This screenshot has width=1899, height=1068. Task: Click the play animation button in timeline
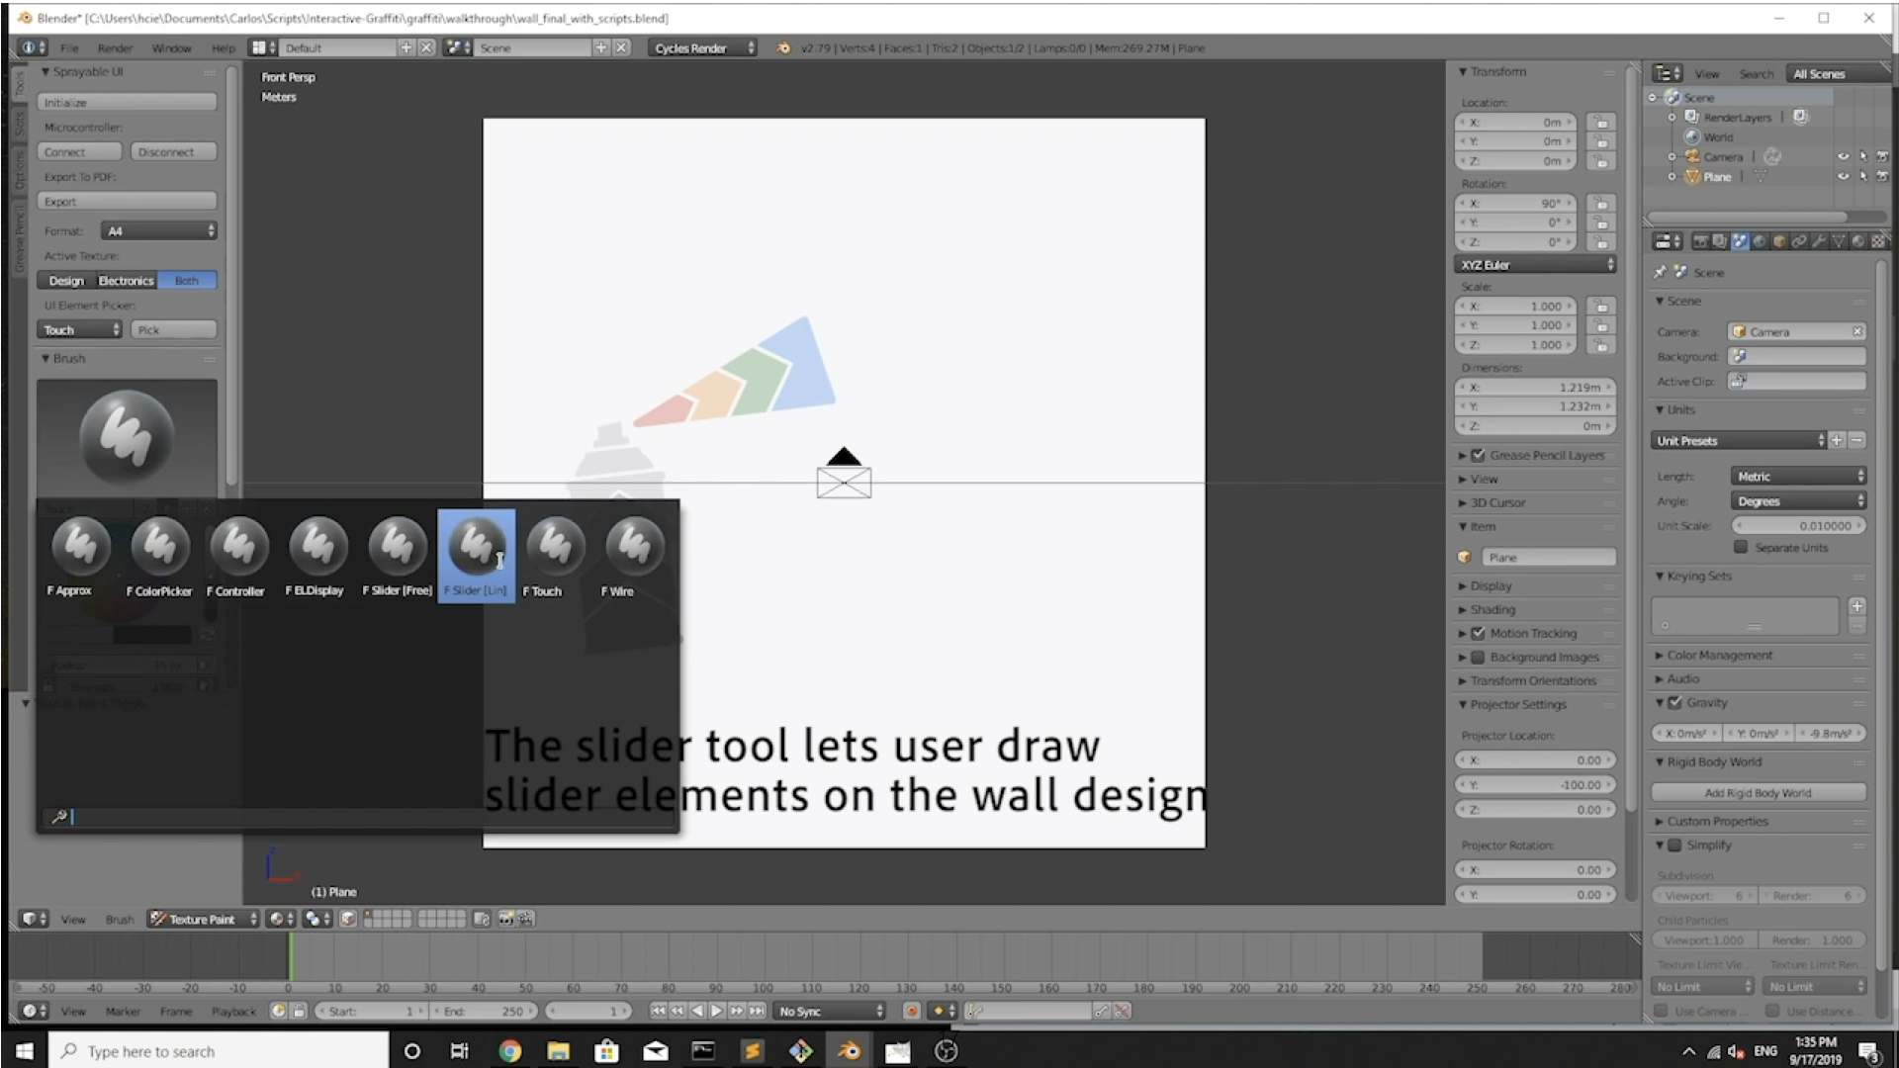click(717, 1011)
